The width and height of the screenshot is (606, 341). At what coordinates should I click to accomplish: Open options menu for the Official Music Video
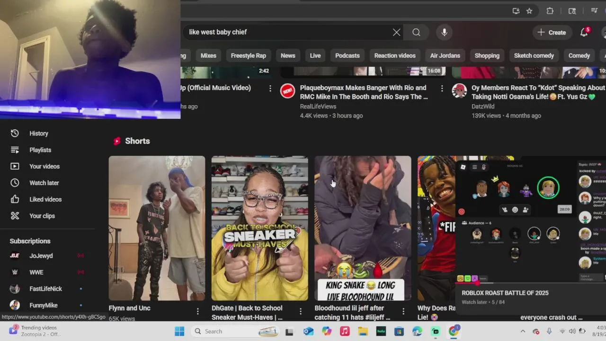point(270,89)
